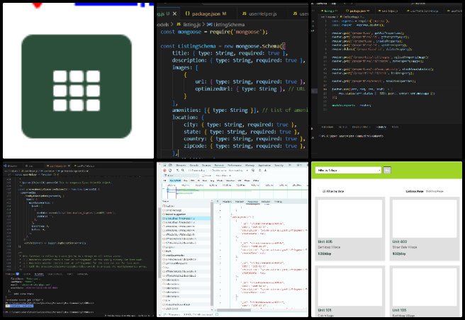The image size is (465, 320).
Task: Stop recording with the red record button
Action: pyautogui.click(x=164, y=171)
